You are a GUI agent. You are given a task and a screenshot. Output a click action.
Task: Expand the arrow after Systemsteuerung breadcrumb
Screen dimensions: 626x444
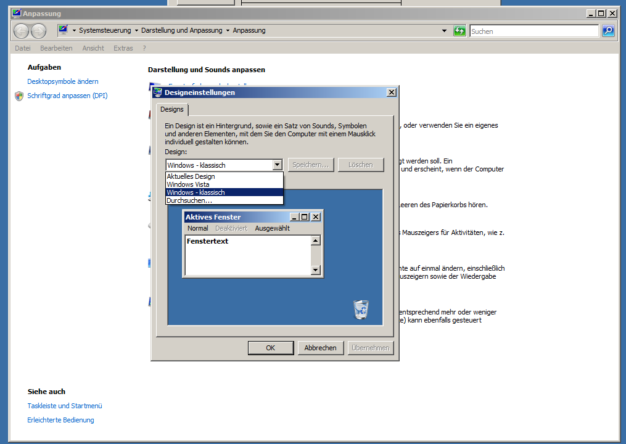(136, 31)
